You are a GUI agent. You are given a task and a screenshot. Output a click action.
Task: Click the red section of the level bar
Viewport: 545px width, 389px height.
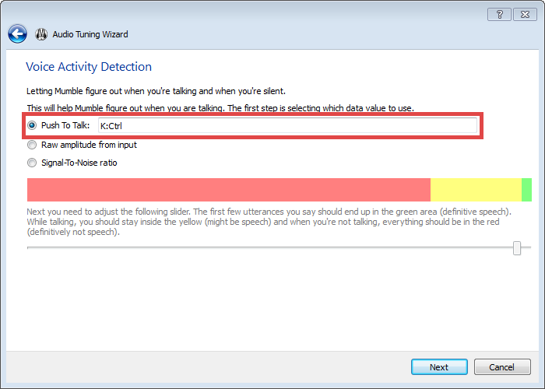[228, 190]
